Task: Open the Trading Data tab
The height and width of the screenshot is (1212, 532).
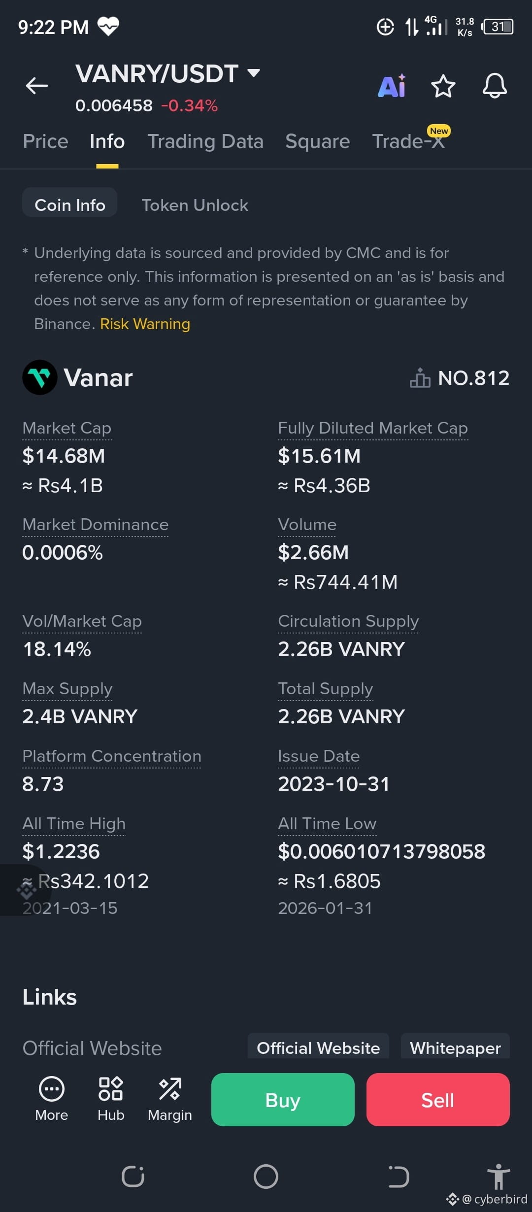Action: [205, 141]
